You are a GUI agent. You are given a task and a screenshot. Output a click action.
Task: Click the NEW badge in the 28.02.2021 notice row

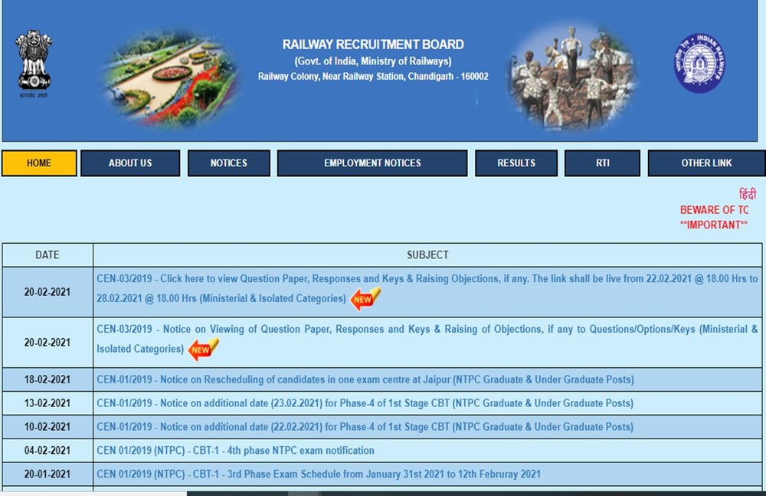coord(365,298)
